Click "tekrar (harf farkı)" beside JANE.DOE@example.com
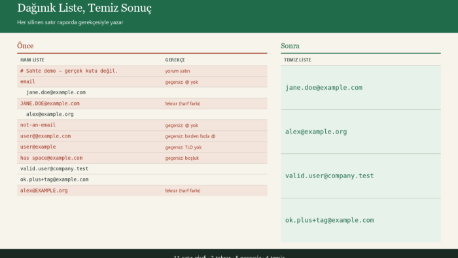Viewport: 458px width, 258px height. coord(183,103)
